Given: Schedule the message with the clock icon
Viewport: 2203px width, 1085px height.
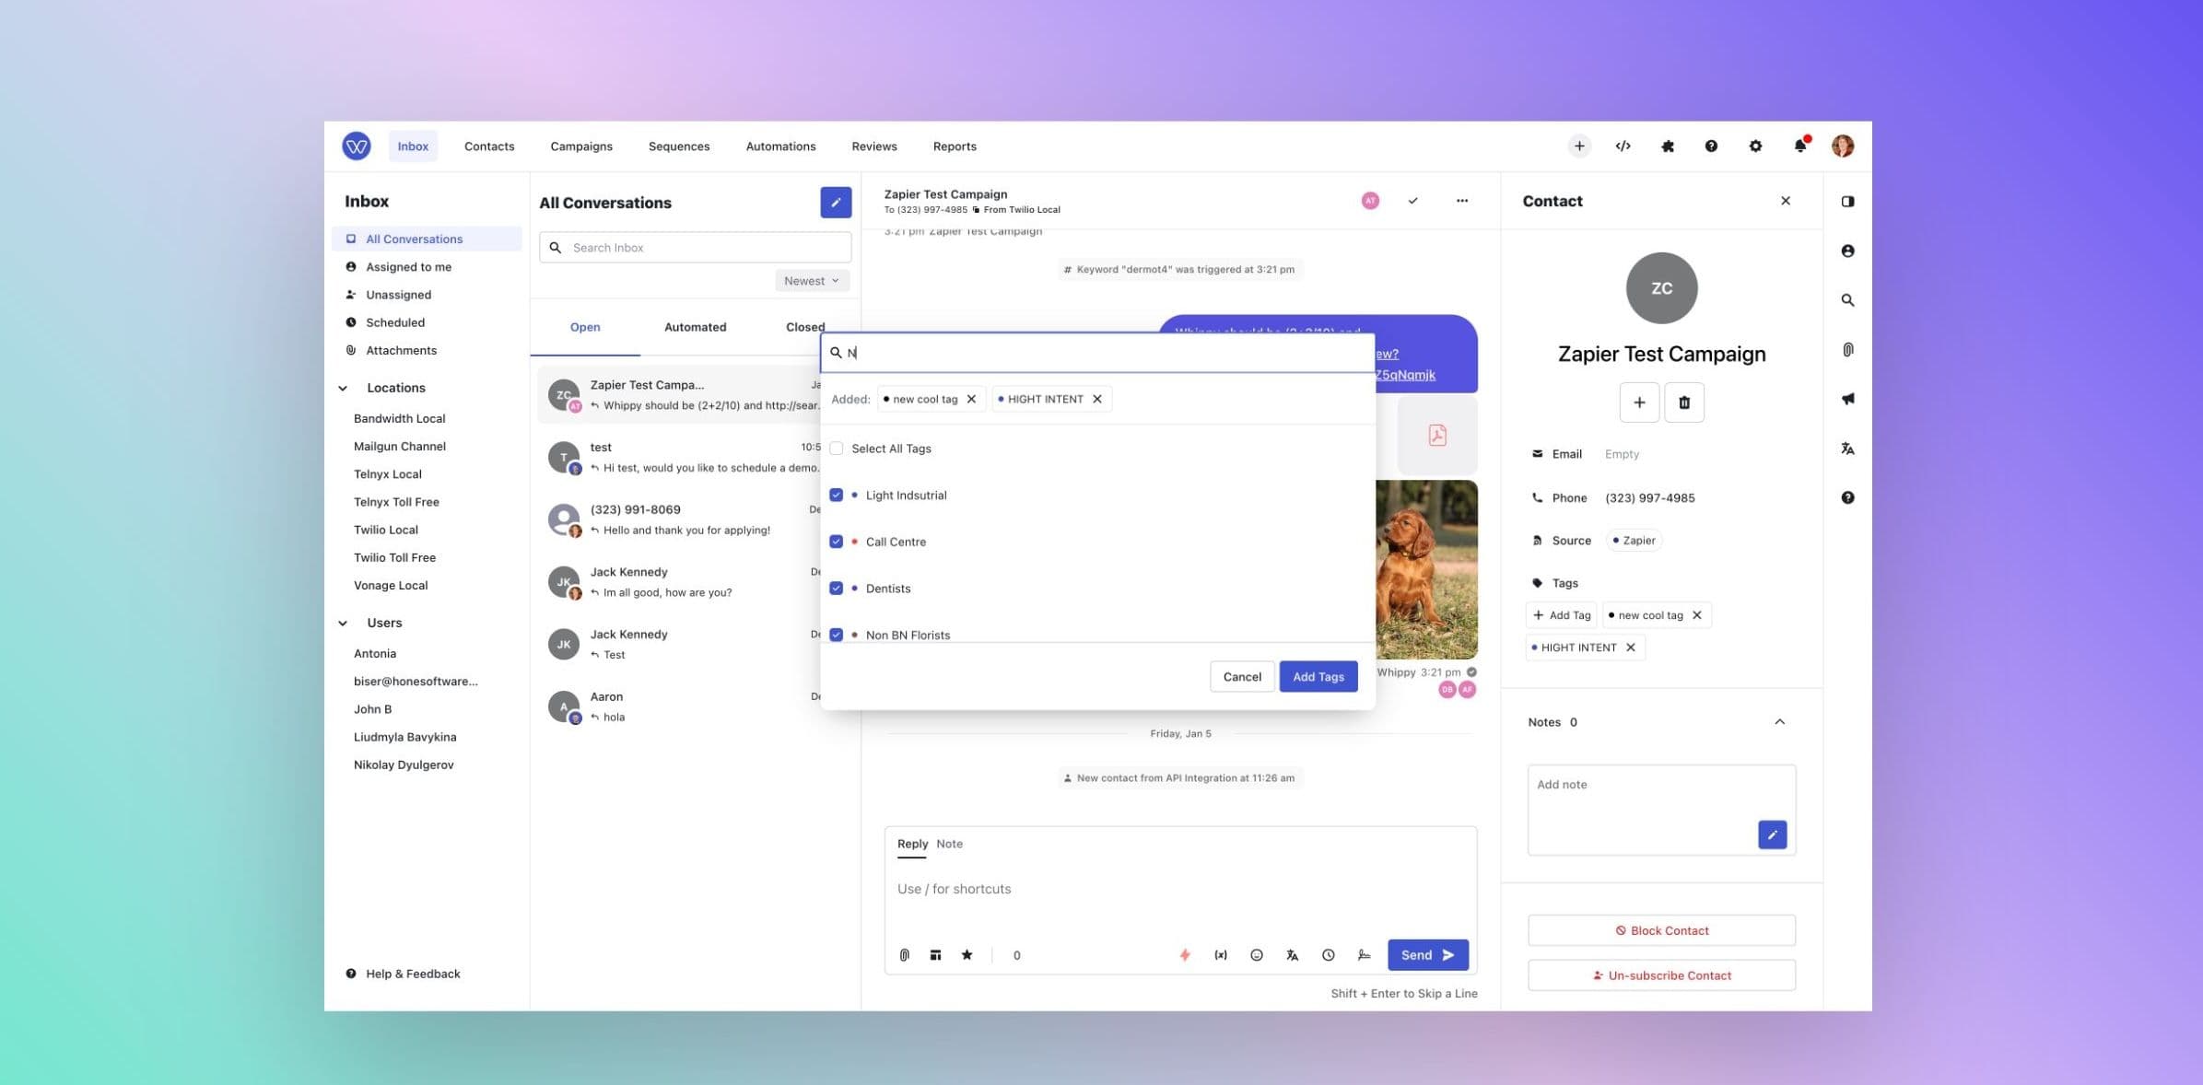Looking at the screenshot, I should [1328, 955].
